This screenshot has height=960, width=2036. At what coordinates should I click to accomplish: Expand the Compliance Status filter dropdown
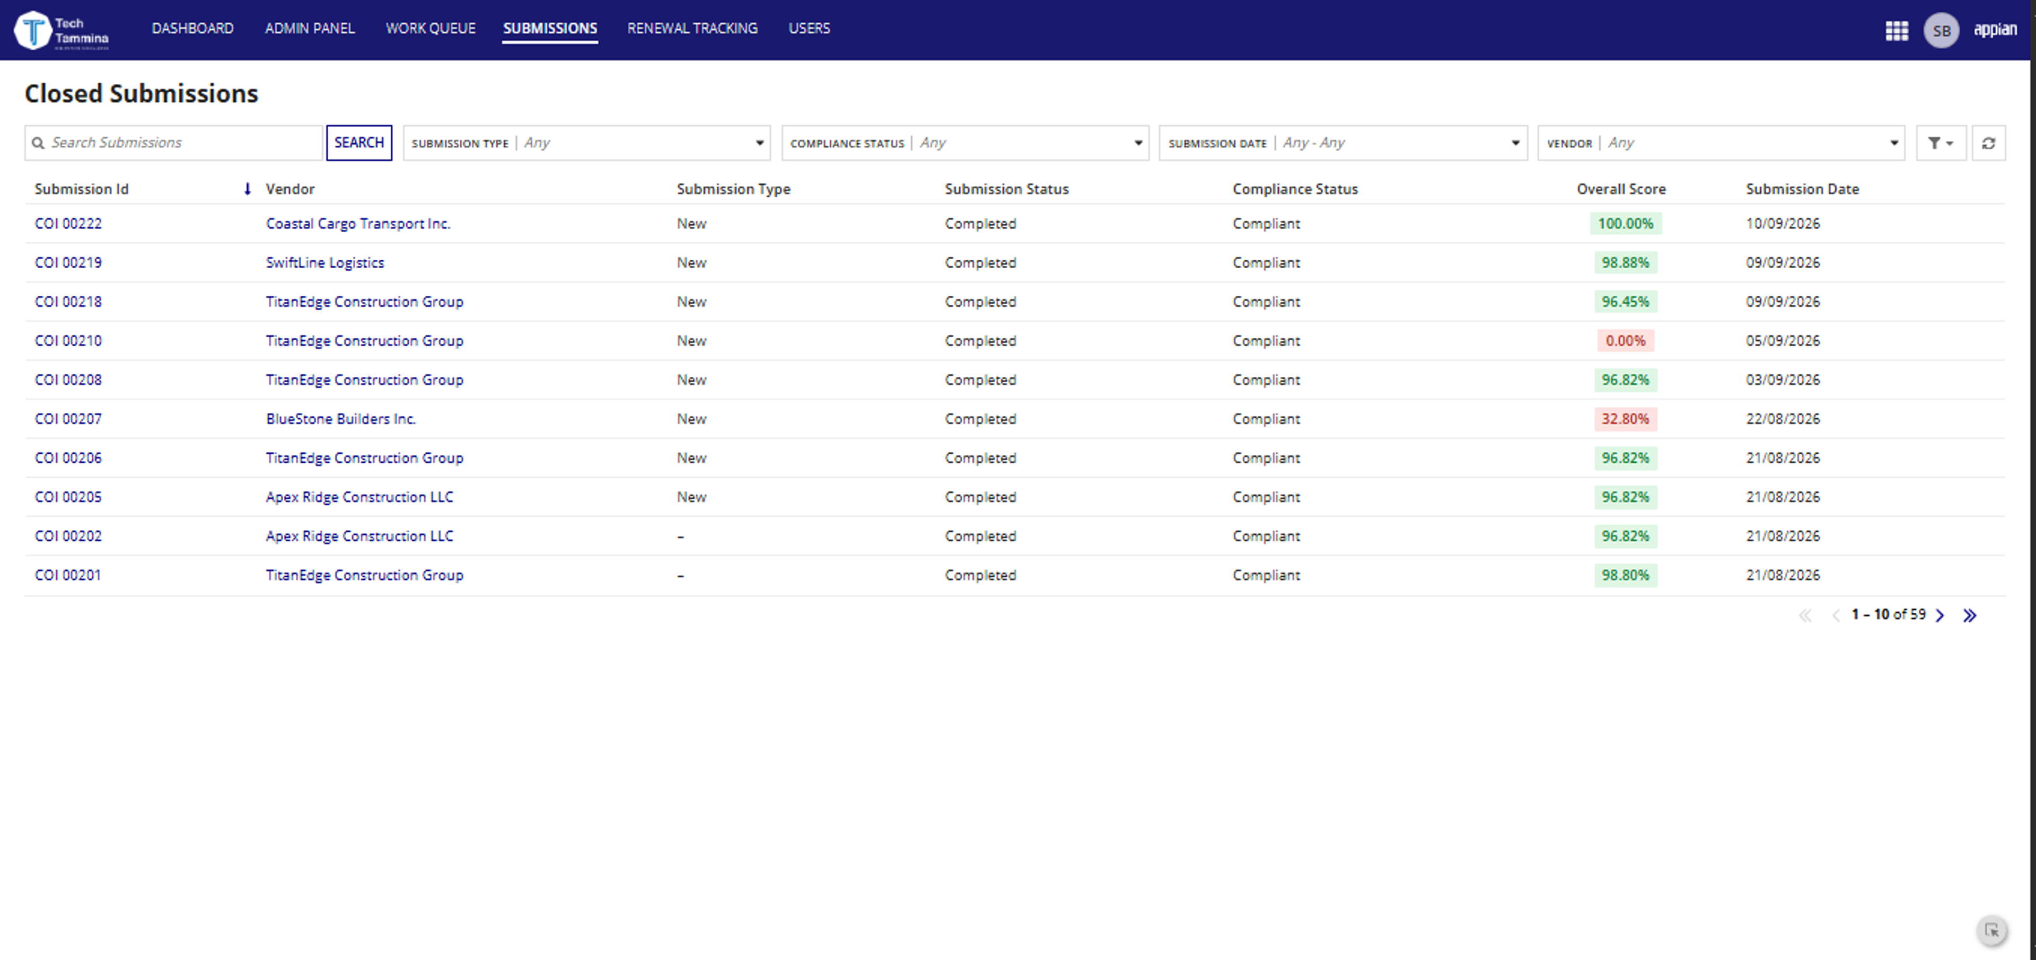[965, 143]
